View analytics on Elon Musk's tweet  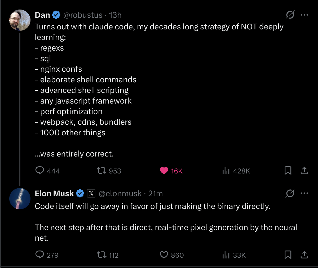pyautogui.click(x=226, y=255)
